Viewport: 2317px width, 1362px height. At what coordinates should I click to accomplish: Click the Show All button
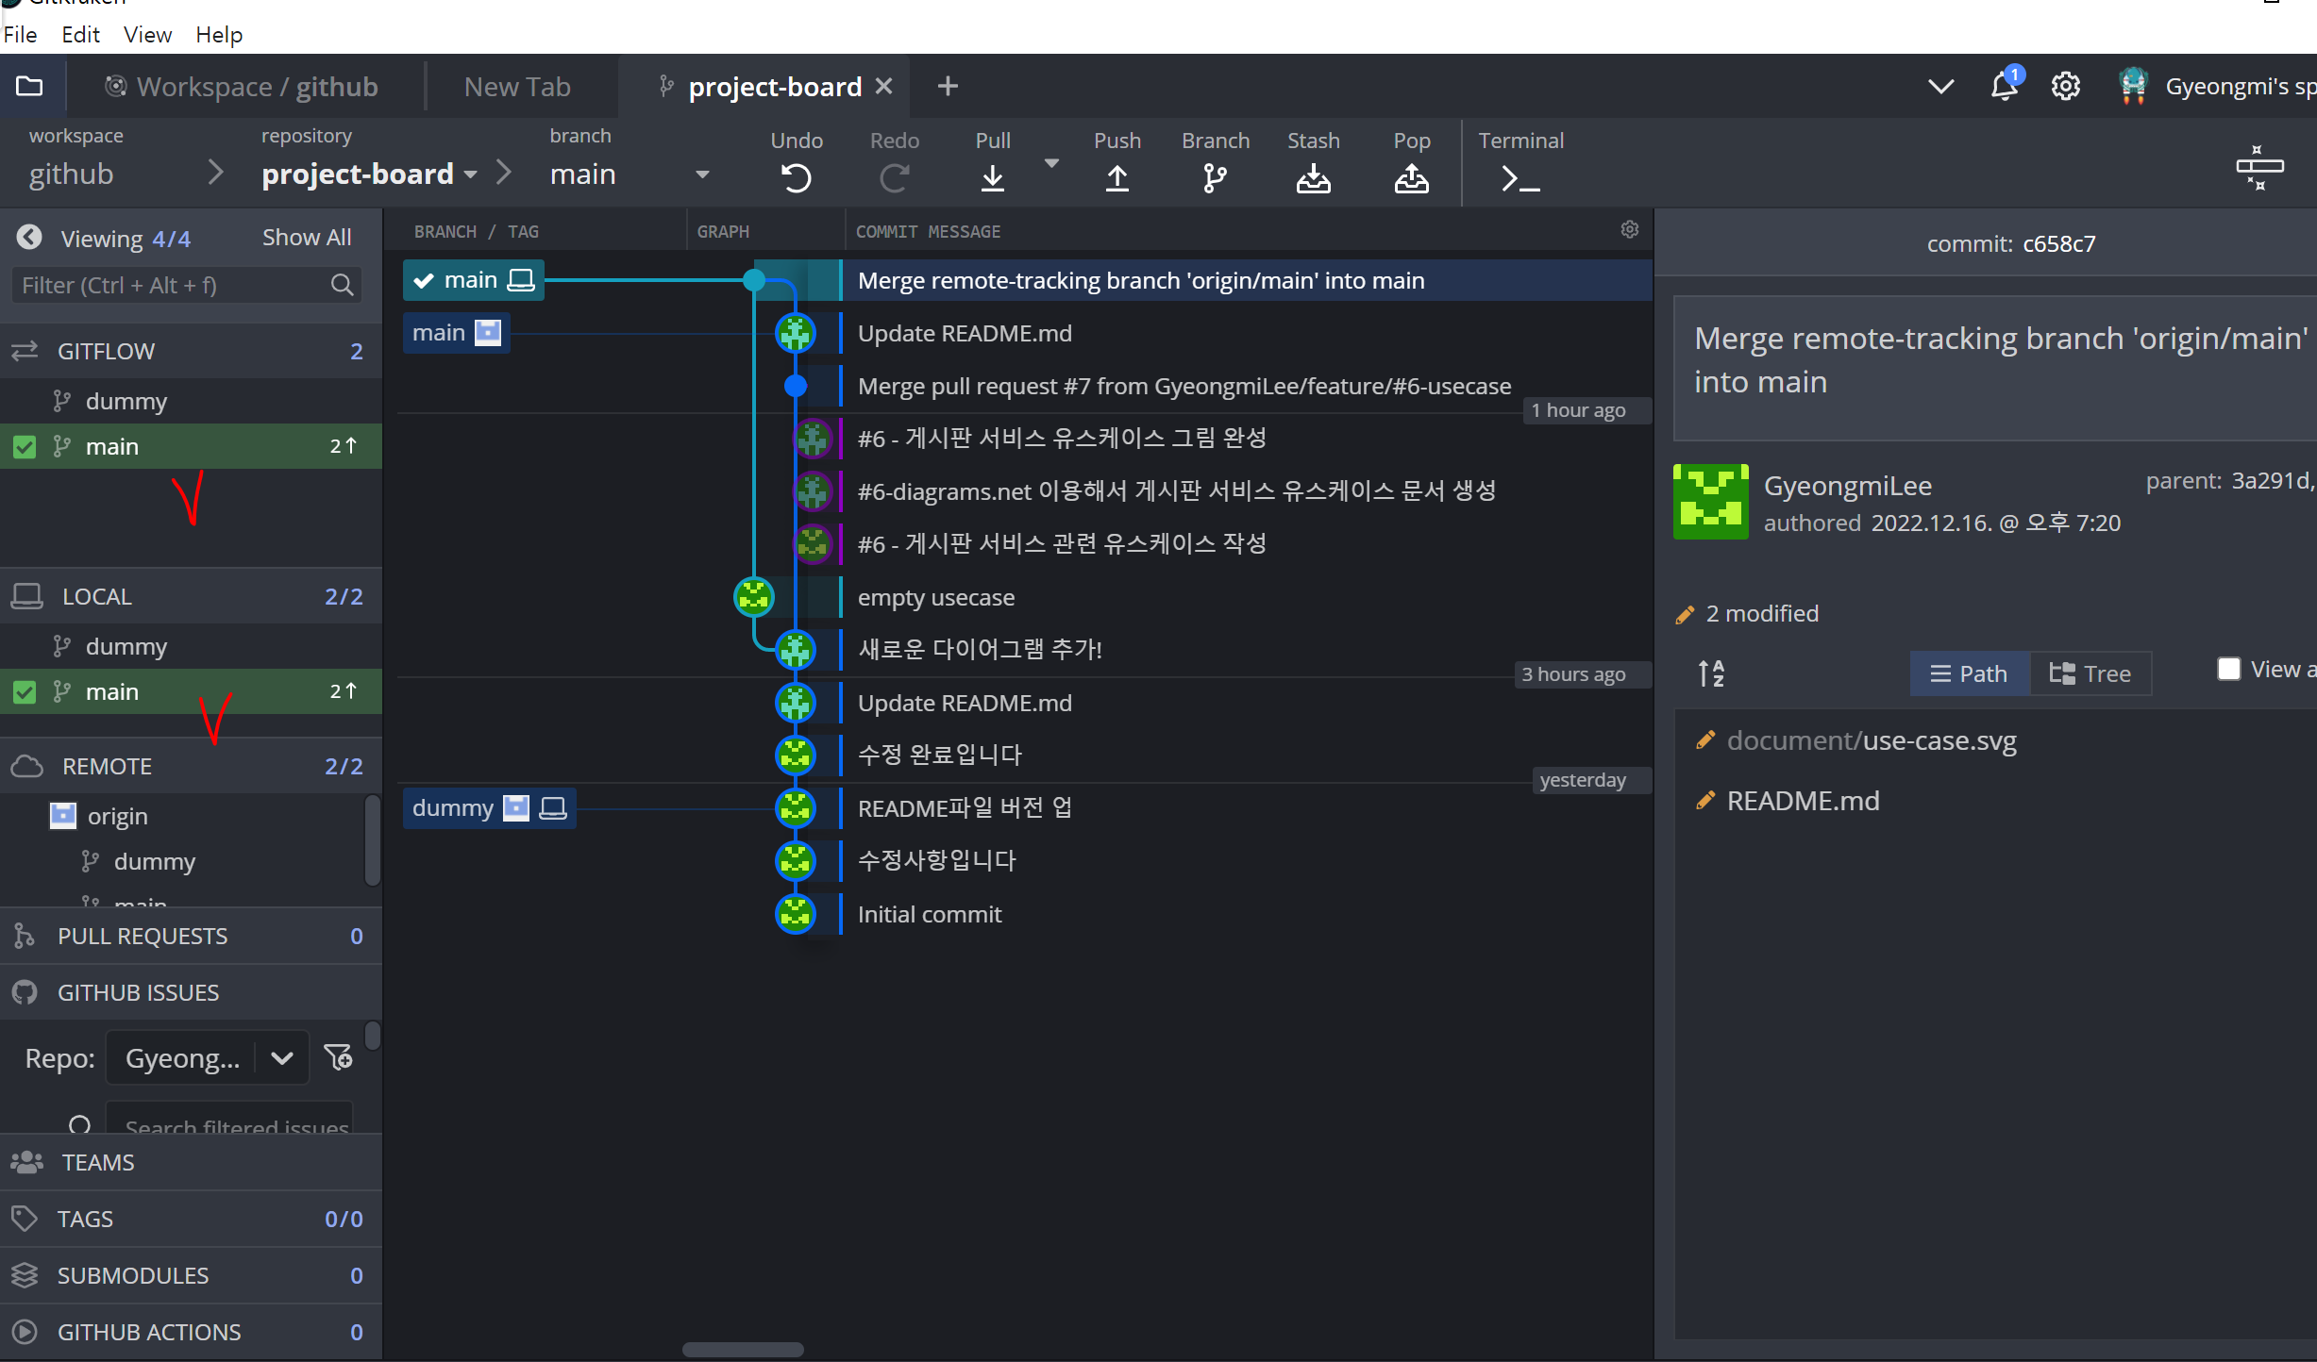tap(307, 238)
